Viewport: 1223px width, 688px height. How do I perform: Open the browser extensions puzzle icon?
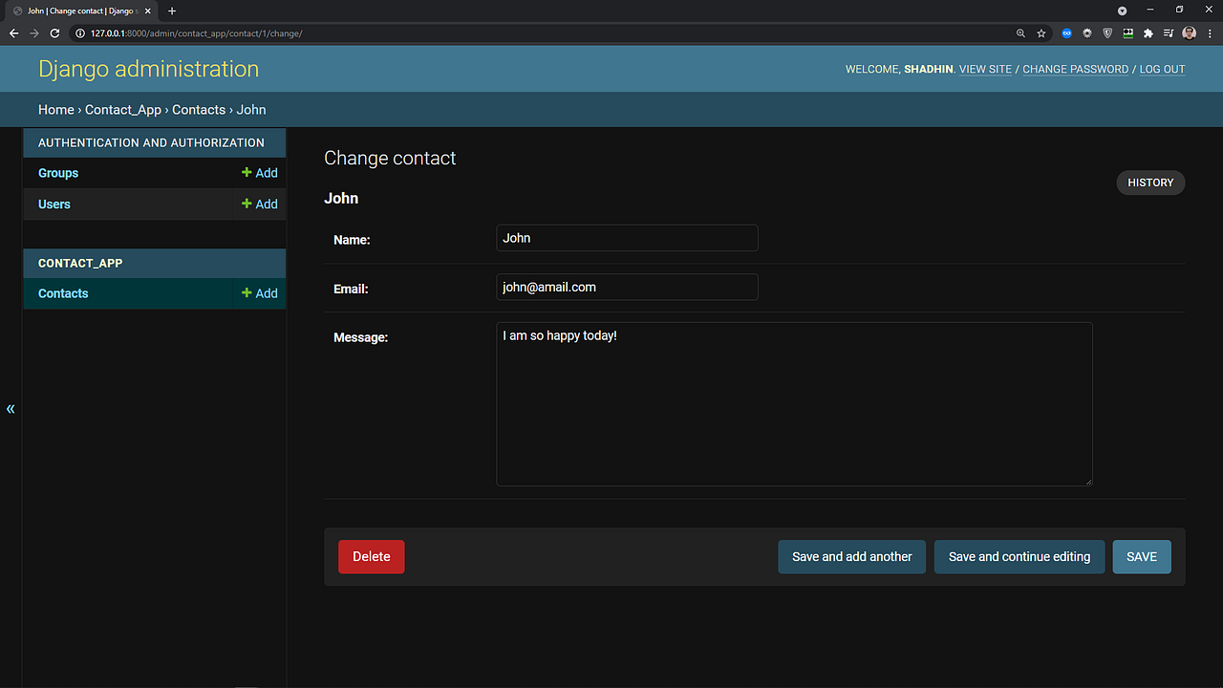point(1148,32)
